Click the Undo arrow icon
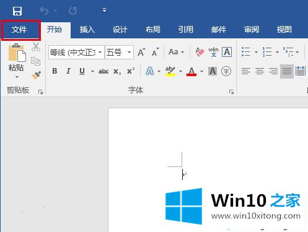The image size is (308, 232). (x=44, y=11)
